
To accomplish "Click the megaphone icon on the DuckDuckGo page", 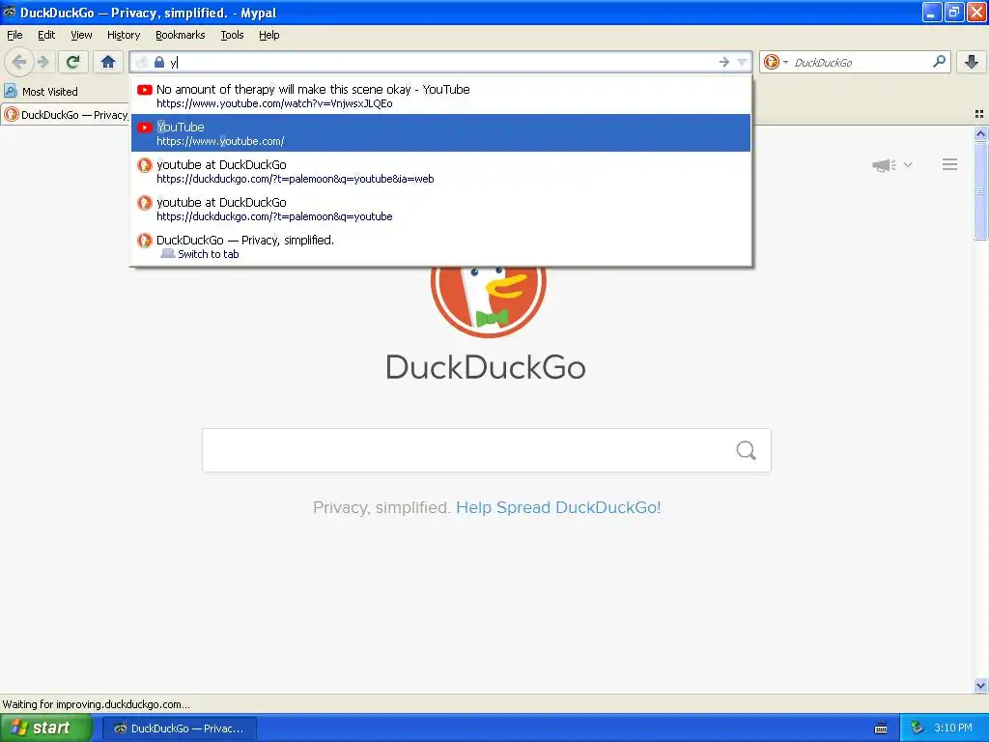I will click(x=884, y=164).
